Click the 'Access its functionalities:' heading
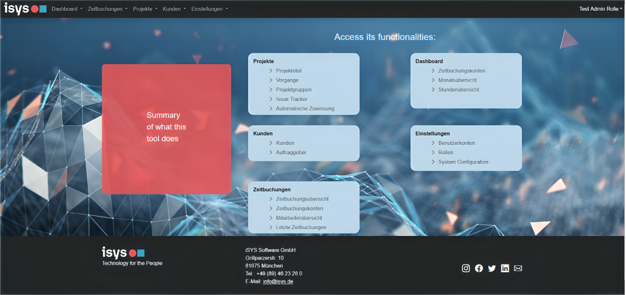 click(385, 37)
